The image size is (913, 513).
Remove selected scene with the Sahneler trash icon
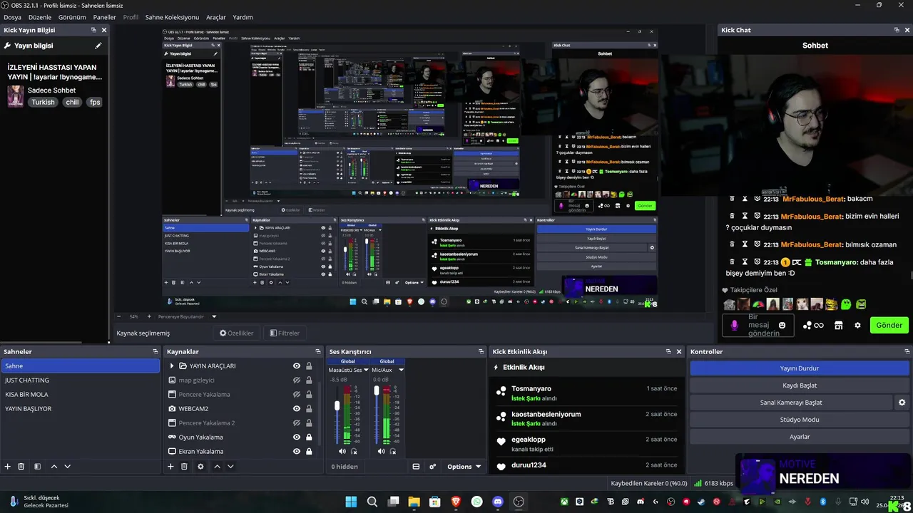(x=21, y=467)
